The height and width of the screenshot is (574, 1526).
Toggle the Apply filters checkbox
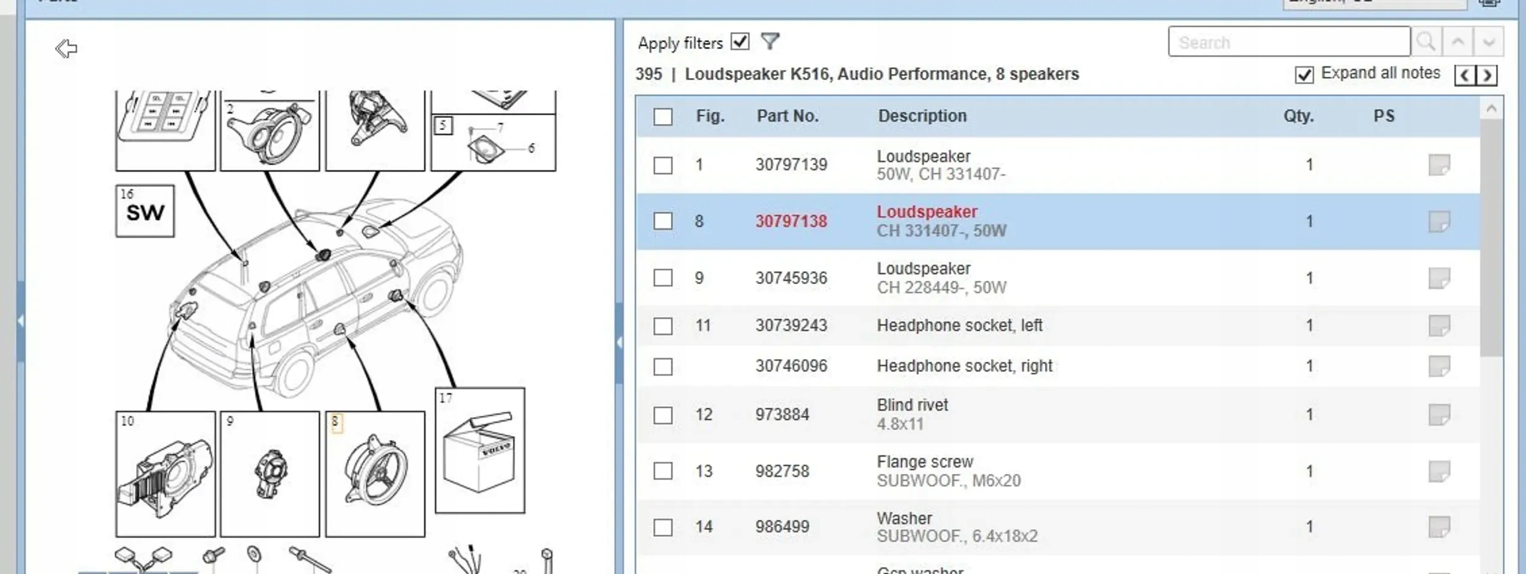(740, 42)
